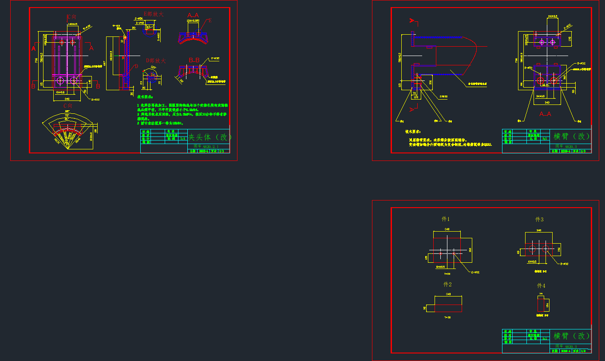Viewport: 605px width, 361px height.
Task: Select the 340 dimension above 件2
Action: pyautogui.click(x=448, y=294)
